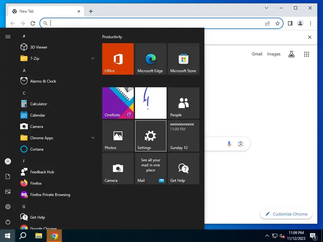This screenshot has width=323, height=242.
Task: Open Calculator from app list
Action: click(x=58, y=104)
